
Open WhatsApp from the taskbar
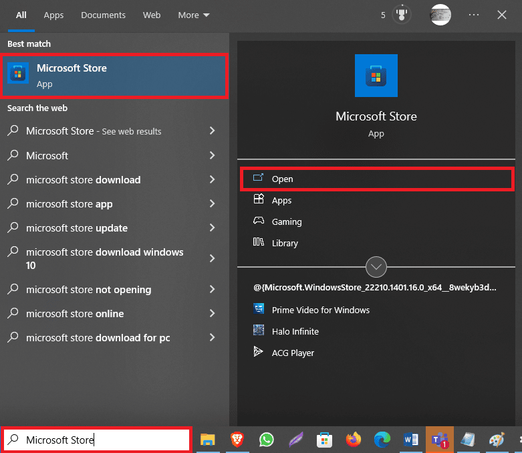266,440
